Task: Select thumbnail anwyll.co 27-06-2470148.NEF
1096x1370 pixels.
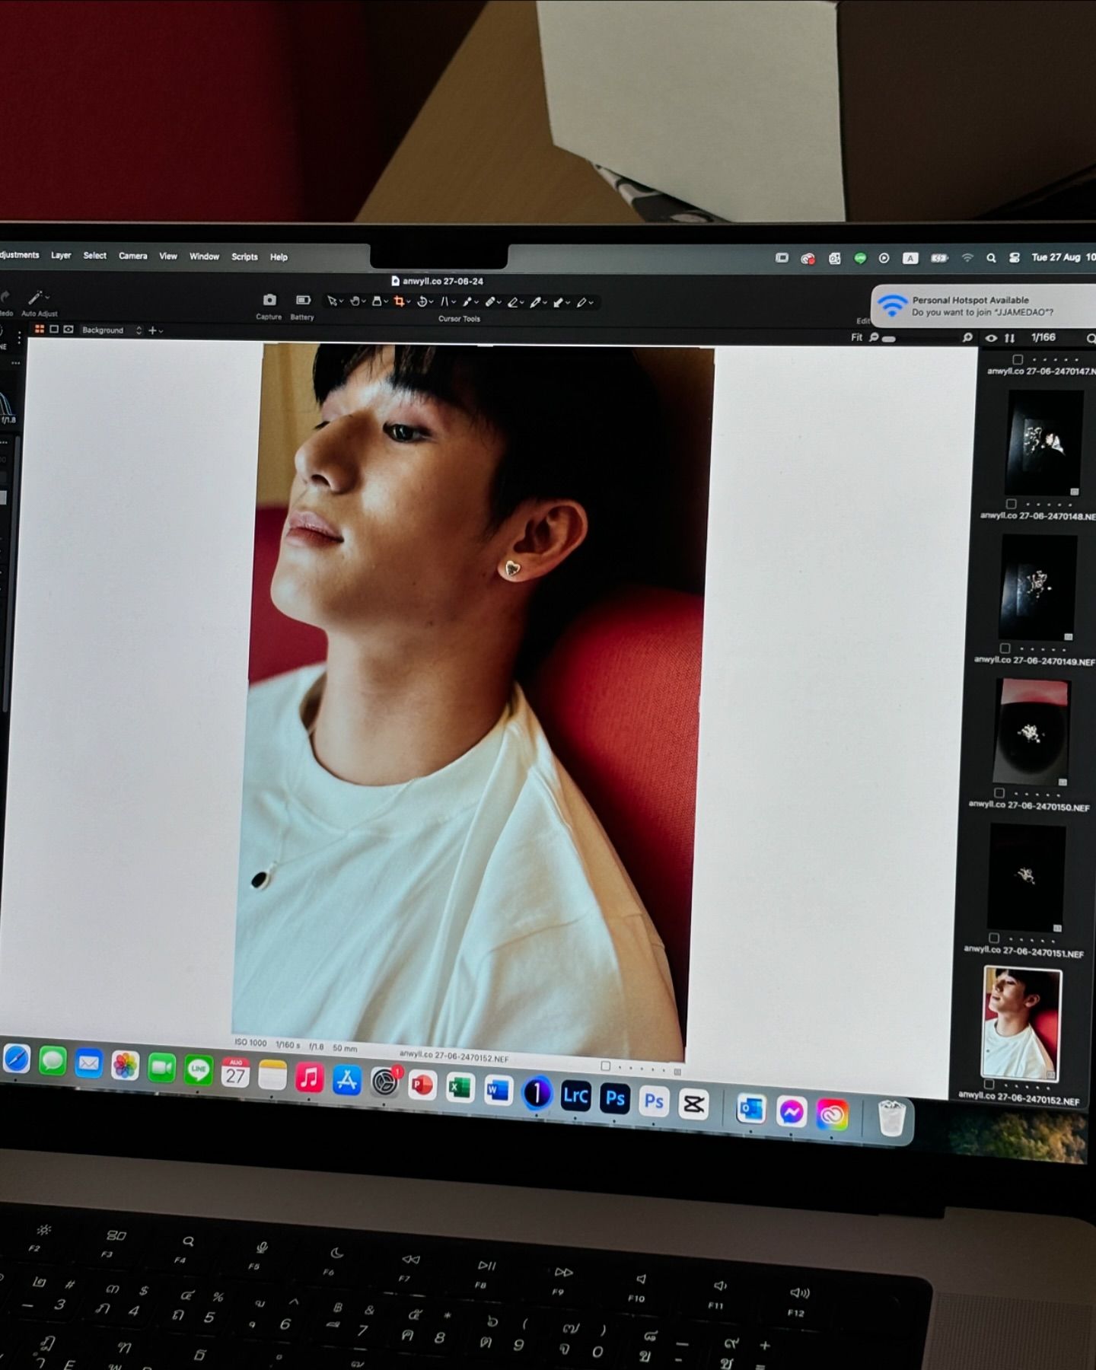Action: point(1043,442)
